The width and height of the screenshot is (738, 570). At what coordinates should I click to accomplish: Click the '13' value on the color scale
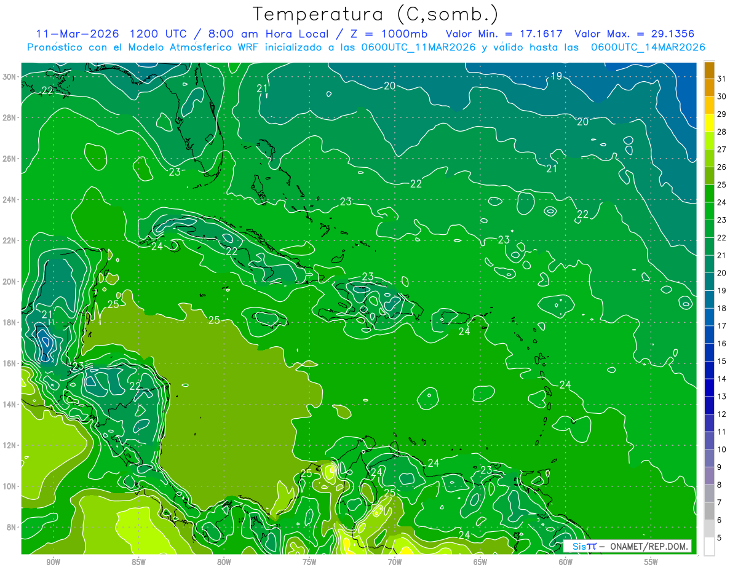(722, 397)
